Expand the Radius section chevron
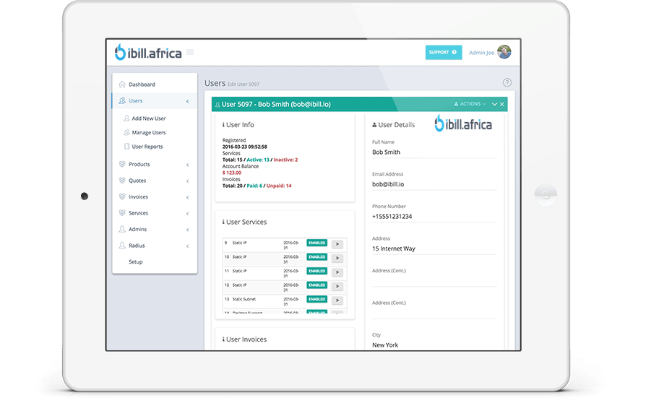 click(x=187, y=246)
